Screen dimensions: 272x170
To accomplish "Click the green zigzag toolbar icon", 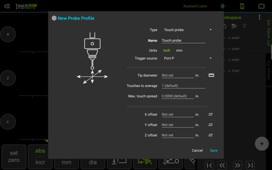I will (145, 164).
